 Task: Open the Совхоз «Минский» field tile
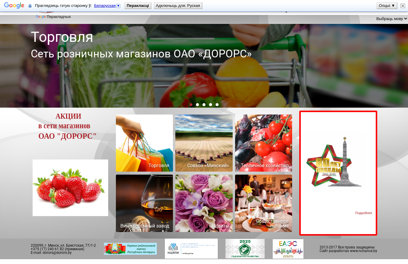click(204, 143)
